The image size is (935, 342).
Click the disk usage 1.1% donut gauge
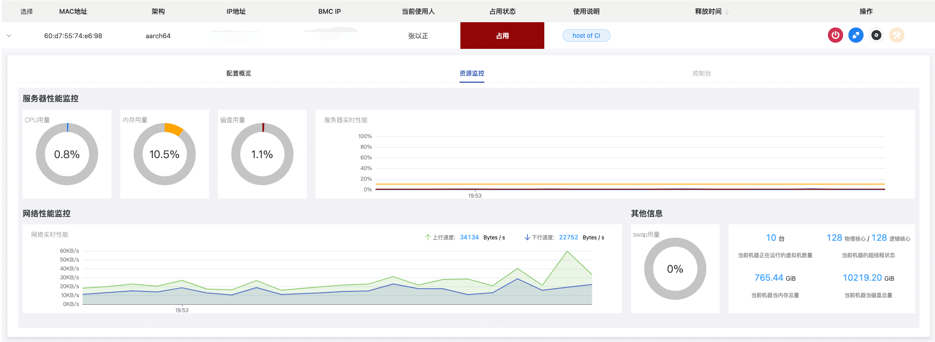tap(262, 154)
